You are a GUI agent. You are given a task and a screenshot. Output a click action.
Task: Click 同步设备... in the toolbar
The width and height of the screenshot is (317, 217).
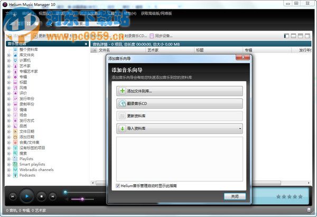(x=161, y=36)
